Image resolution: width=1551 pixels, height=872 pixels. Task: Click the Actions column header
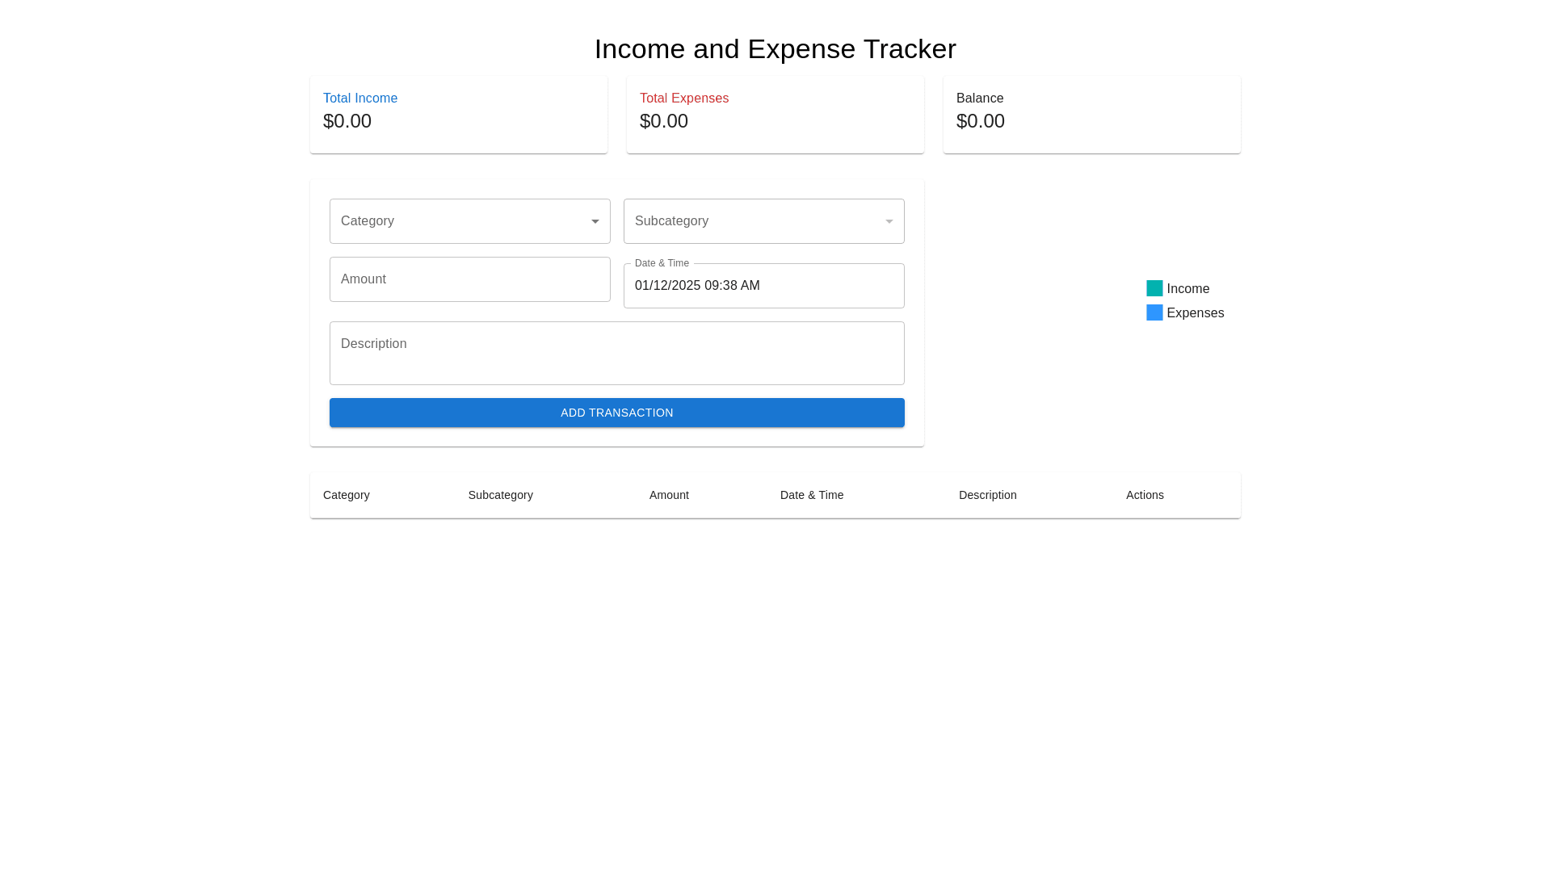pyautogui.click(x=1145, y=495)
